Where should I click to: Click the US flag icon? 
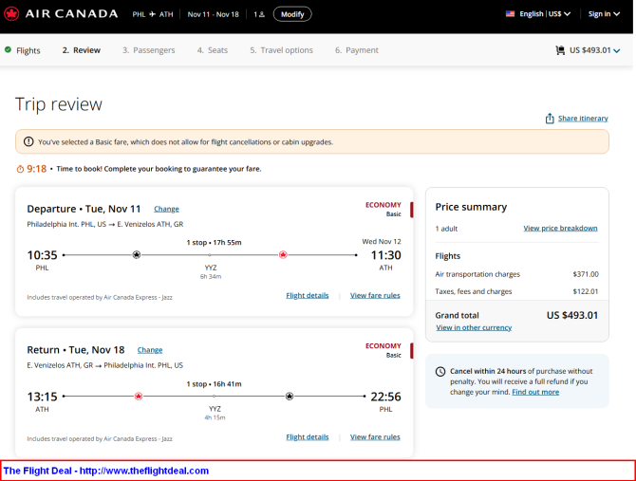point(510,14)
